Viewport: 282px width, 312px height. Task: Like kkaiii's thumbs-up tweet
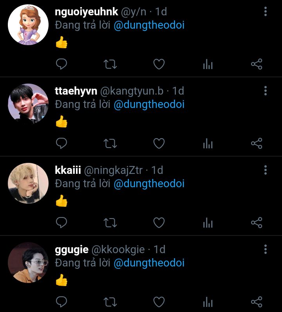(x=159, y=223)
